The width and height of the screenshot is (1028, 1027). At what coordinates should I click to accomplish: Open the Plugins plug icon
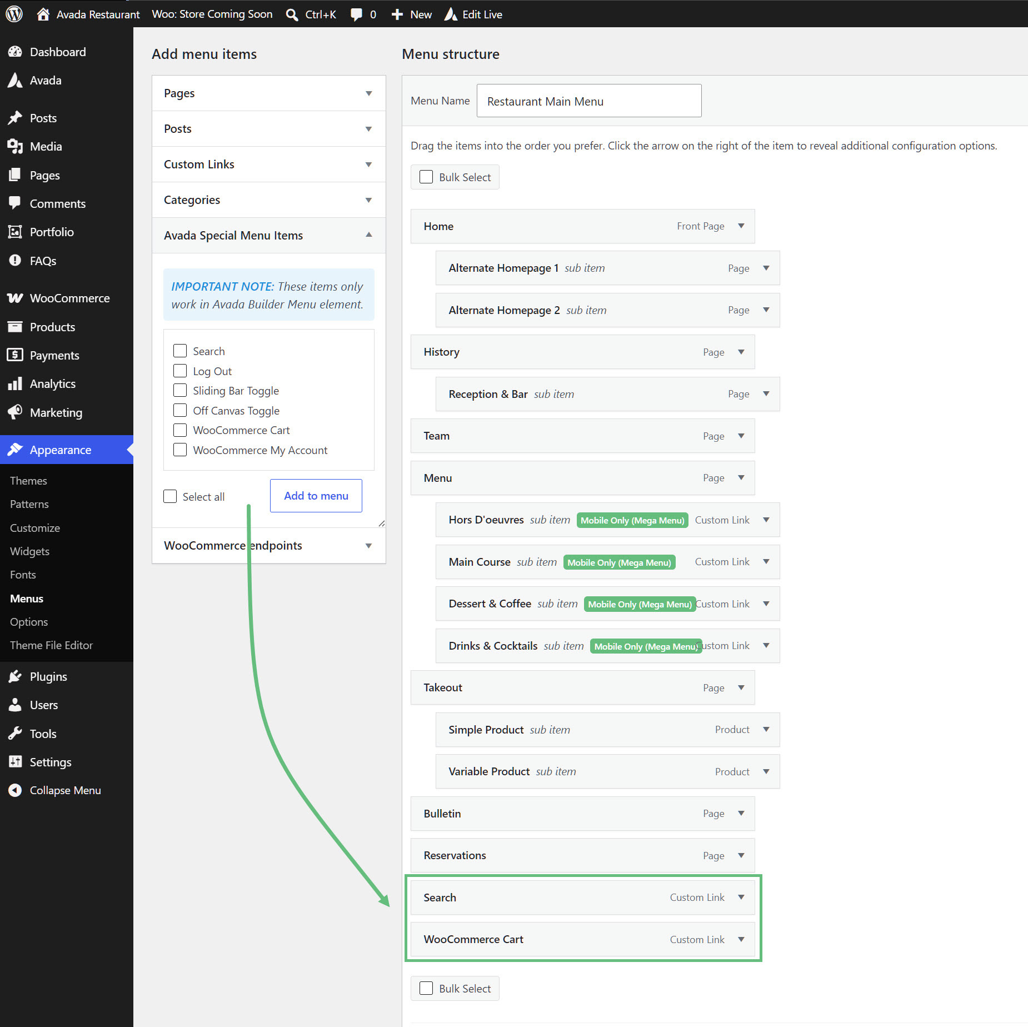tap(15, 676)
